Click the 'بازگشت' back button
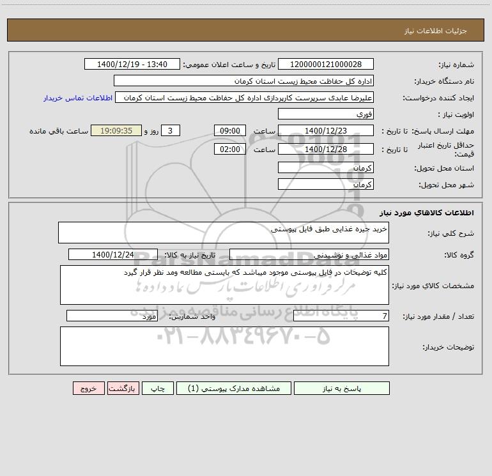492x476 pixels. 123,388
